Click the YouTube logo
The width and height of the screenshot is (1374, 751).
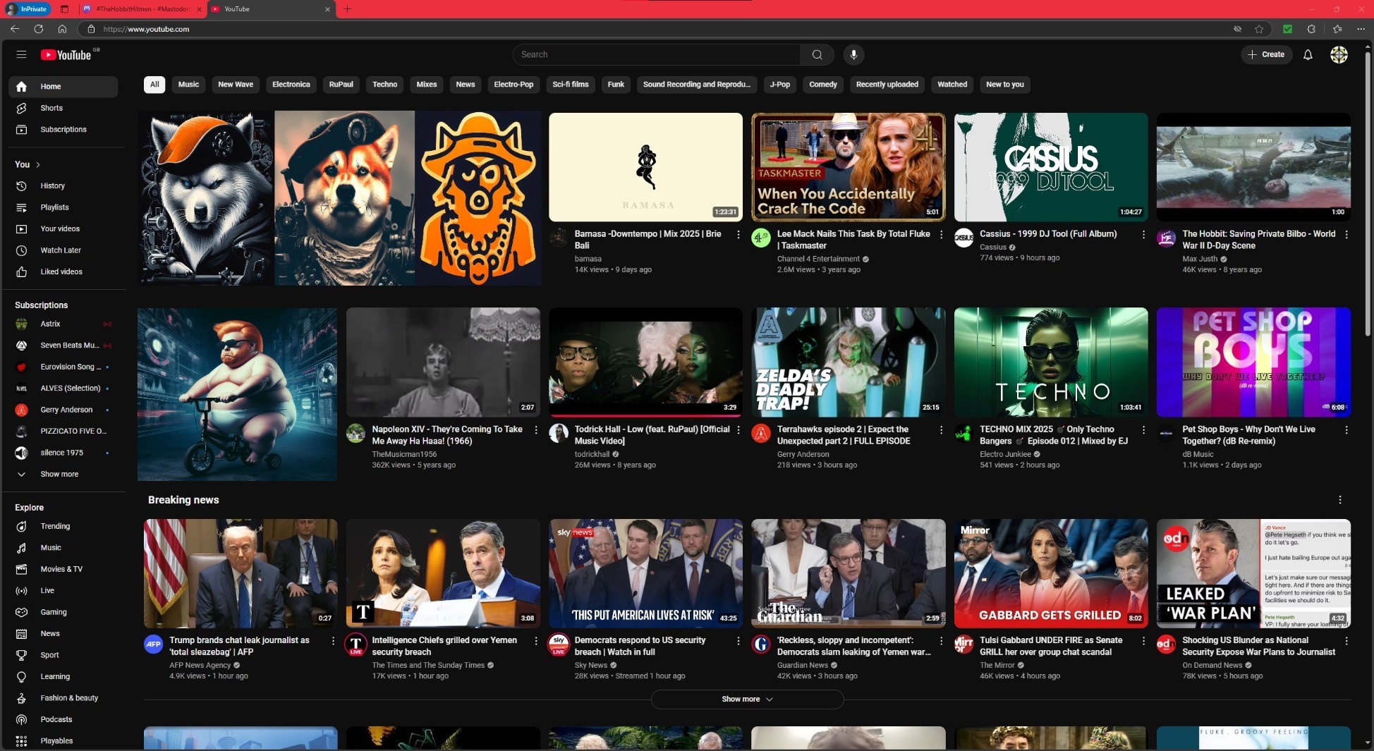(x=66, y=55)
